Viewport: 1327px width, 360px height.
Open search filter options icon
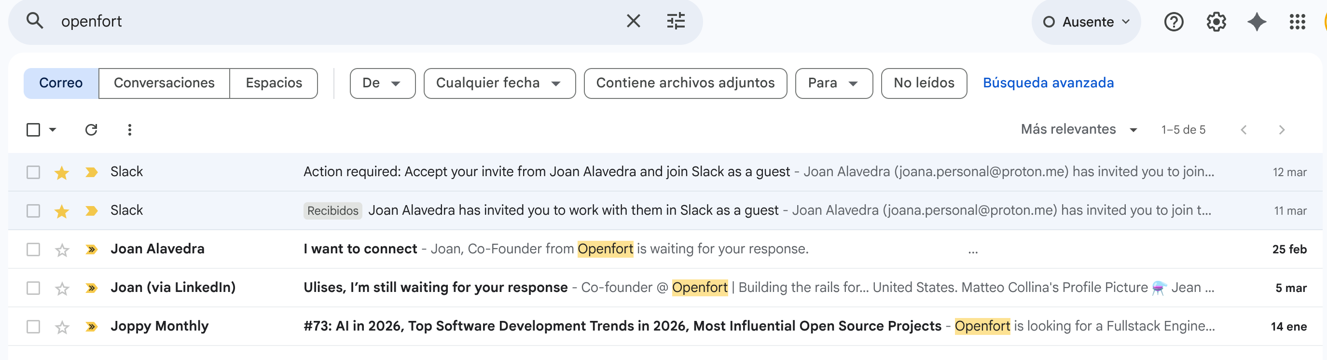click(x=676, y=21)
